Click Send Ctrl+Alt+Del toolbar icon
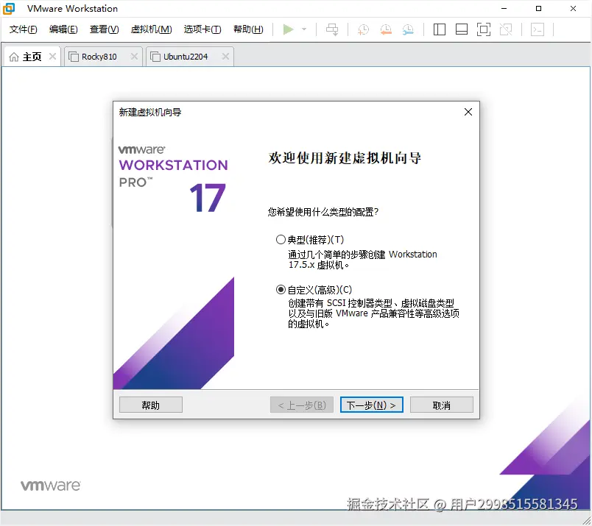 pyautogui.click(x=332, y=29)
